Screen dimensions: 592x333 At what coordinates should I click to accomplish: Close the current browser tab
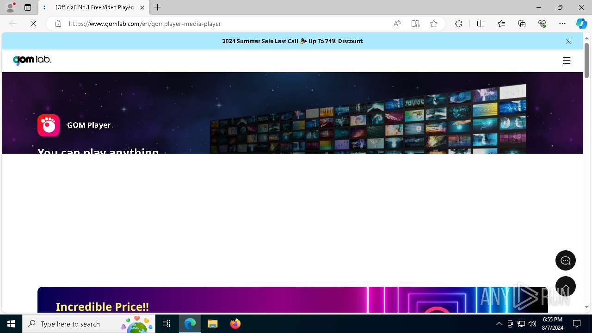coord(142,7)
